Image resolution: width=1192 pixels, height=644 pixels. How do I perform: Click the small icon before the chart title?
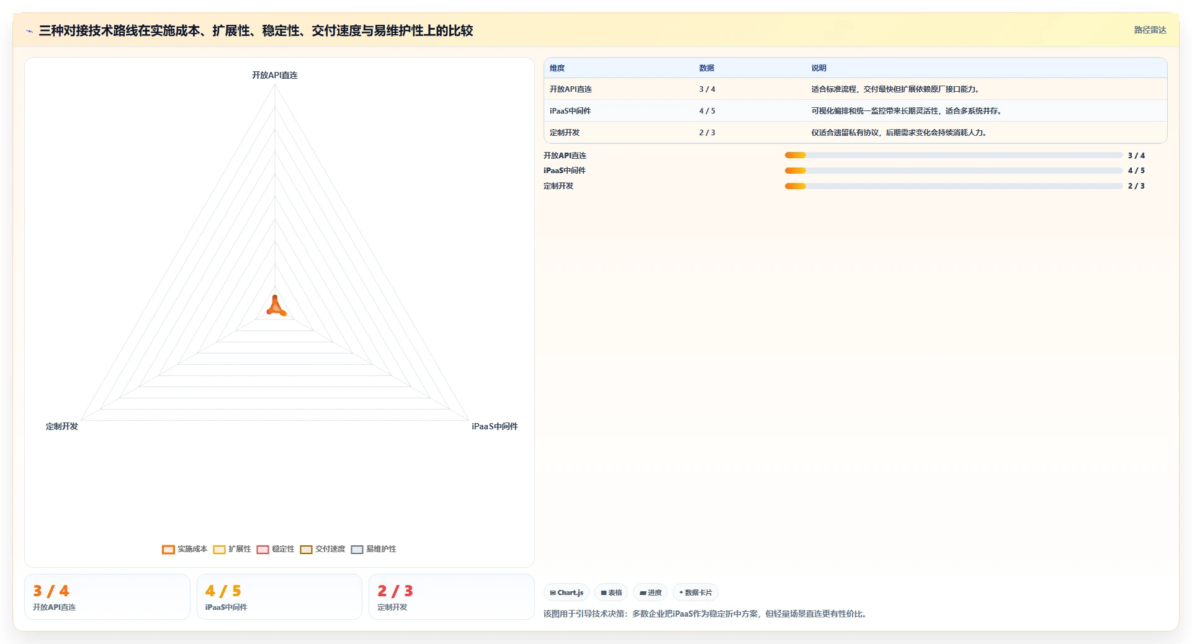29,31
